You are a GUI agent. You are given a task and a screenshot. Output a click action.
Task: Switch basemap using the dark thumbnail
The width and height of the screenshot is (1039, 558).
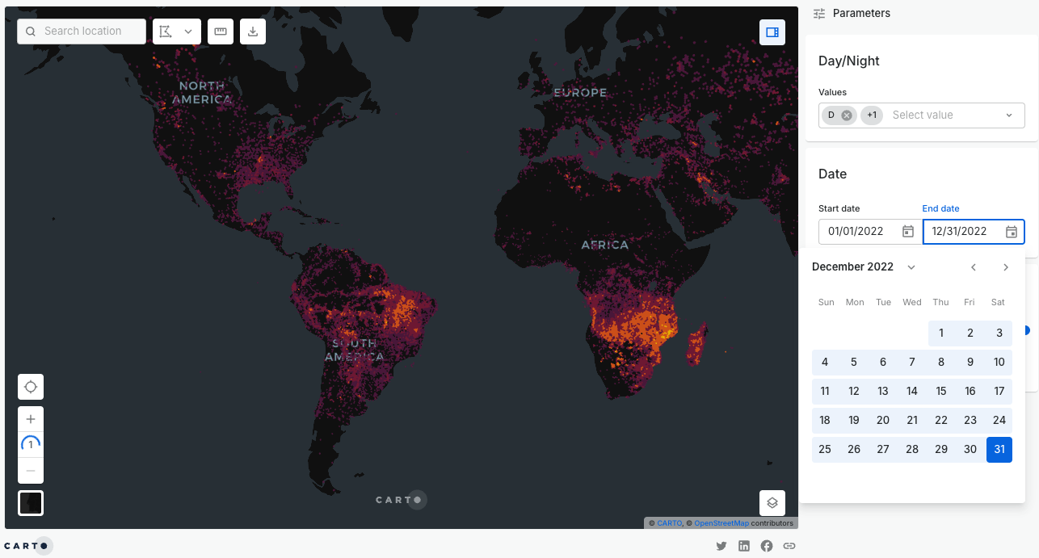click(x=31, y=503)
